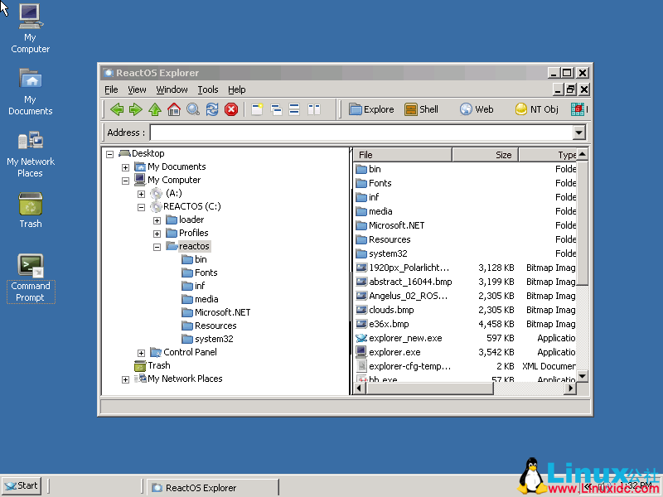Select My Network Places desktop icon
The width and height of the screenshot is (663, 497).
click(30, 154)
